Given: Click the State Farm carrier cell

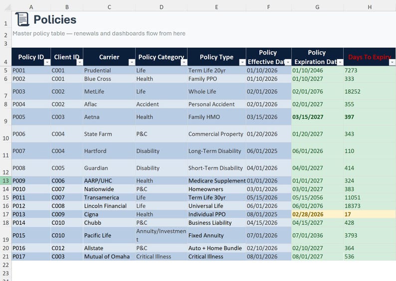Looking at the screenshot, I should [x=109, y=134].
